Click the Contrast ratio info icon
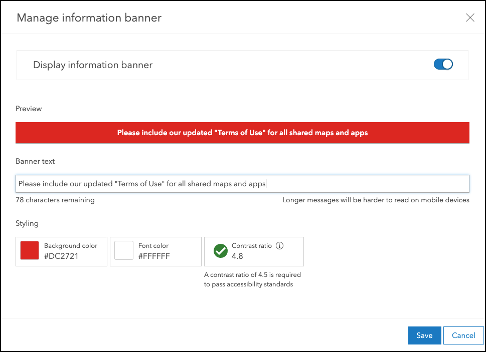The width and height of the screenshot is (486, 352). pyautogui.click(x=280, y=246)
